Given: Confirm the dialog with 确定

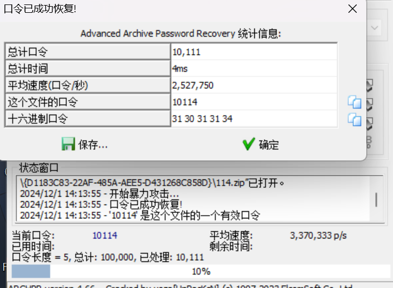Looking at the screenshot, I should coord(261,144).
